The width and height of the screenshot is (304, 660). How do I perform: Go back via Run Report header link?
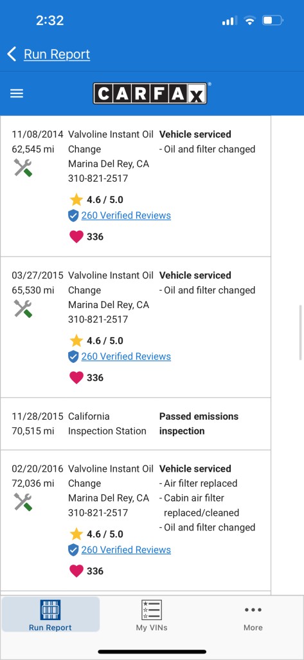pos(57,54)
